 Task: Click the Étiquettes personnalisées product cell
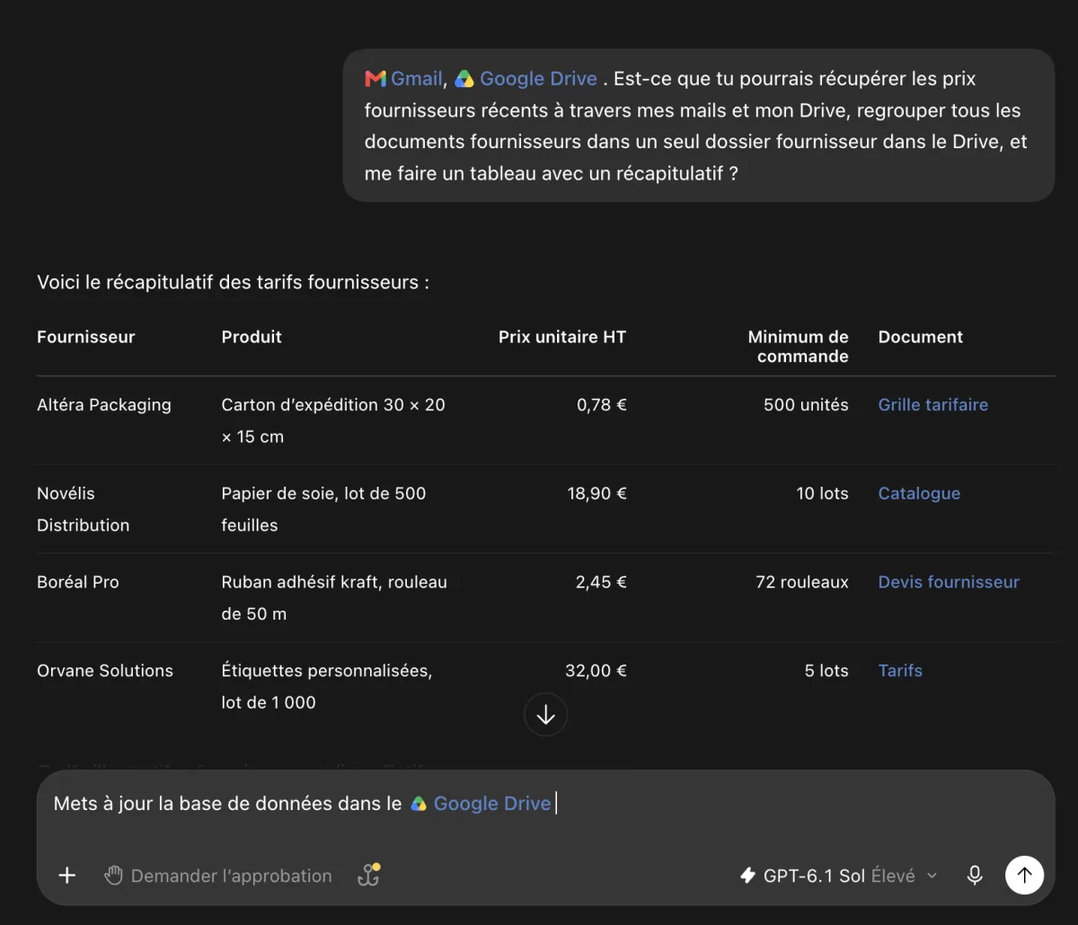point(327,687)
